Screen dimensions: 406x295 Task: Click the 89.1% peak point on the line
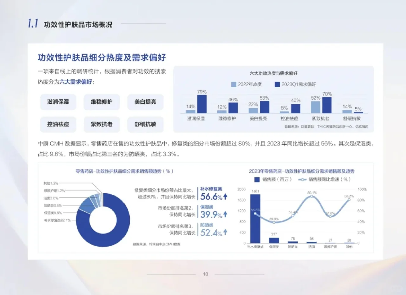[312, 196]
